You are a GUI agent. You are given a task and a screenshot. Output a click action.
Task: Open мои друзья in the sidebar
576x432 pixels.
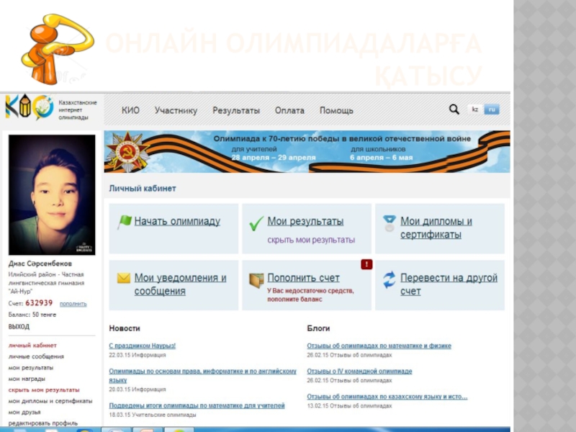pyautogui.click(x=24, y=412)
